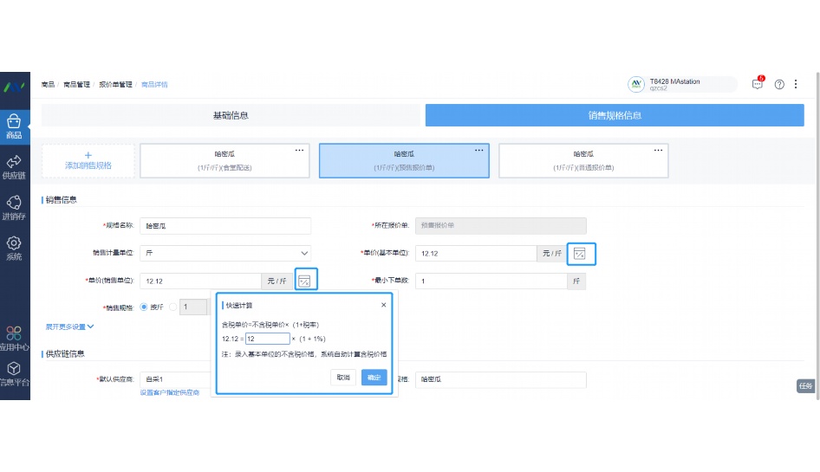Click the help question mark icon
The image size is (820, 472).
coord(779,84)
